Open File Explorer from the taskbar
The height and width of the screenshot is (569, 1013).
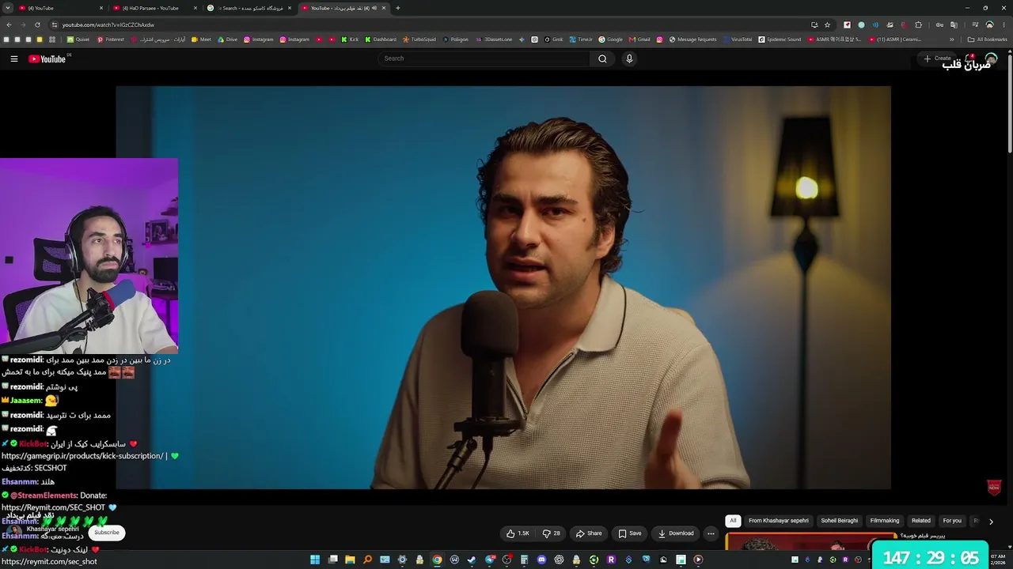click(350, 560)
